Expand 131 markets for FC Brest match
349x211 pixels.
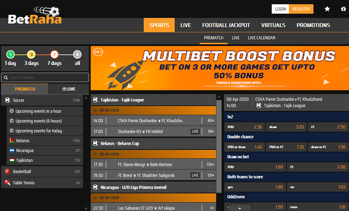pyautogui.click(x=210, y=175)
